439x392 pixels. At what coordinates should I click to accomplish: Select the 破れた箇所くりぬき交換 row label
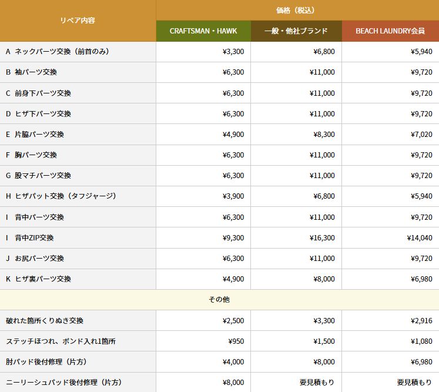45,321
